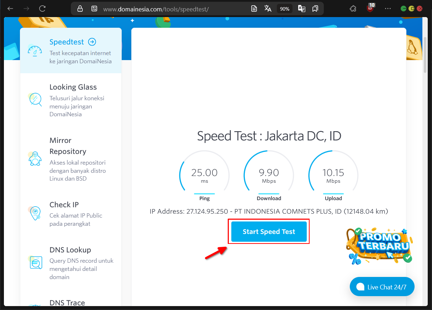Screen dimensions: 432x310
Task: Select the Speedtest sidebar item
Action: (71, 50)
